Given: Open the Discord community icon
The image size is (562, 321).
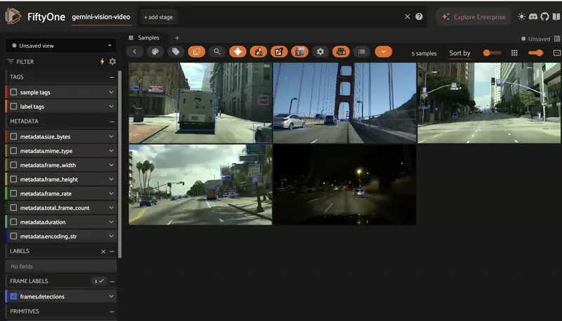Looking at the screenshot, I should [x=533, y=16].
